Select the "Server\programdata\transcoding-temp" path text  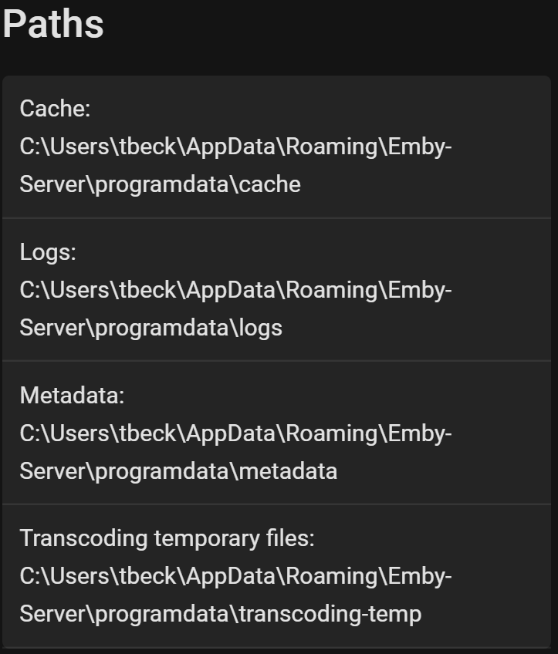click(x=220, y=614)
